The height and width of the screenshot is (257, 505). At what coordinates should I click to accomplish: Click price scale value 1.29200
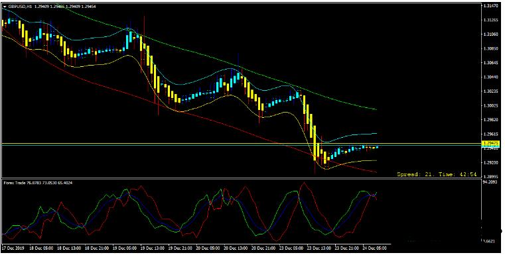click(490, 163)
